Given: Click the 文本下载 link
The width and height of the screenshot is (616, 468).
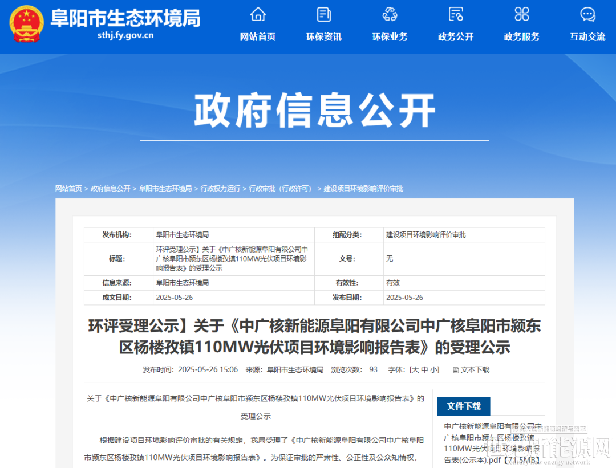Looking at the screenshot, I should click(475, 370).
